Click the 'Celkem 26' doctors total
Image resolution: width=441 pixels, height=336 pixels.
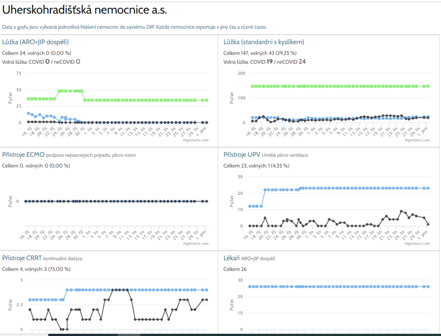235,269
